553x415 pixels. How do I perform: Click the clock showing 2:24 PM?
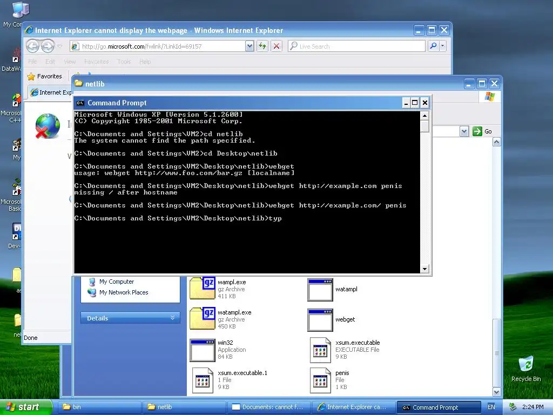[532, 407]
